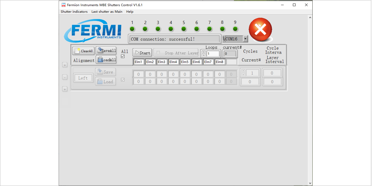Click the layer's Save button
This screenshot has height=186, width=372.
pyautogui.click(x=105, y=72)
